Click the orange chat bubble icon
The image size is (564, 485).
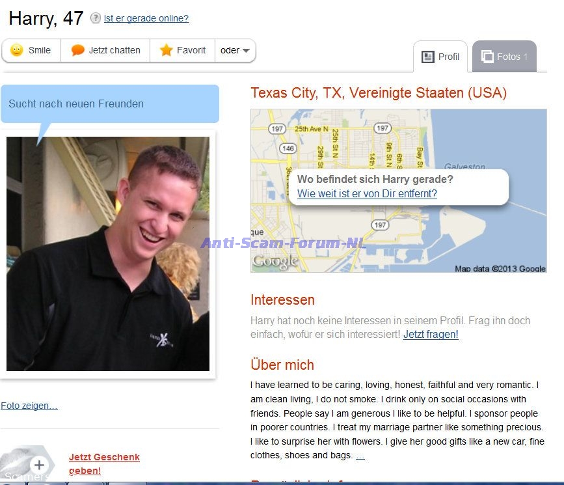tap(77, 50)
